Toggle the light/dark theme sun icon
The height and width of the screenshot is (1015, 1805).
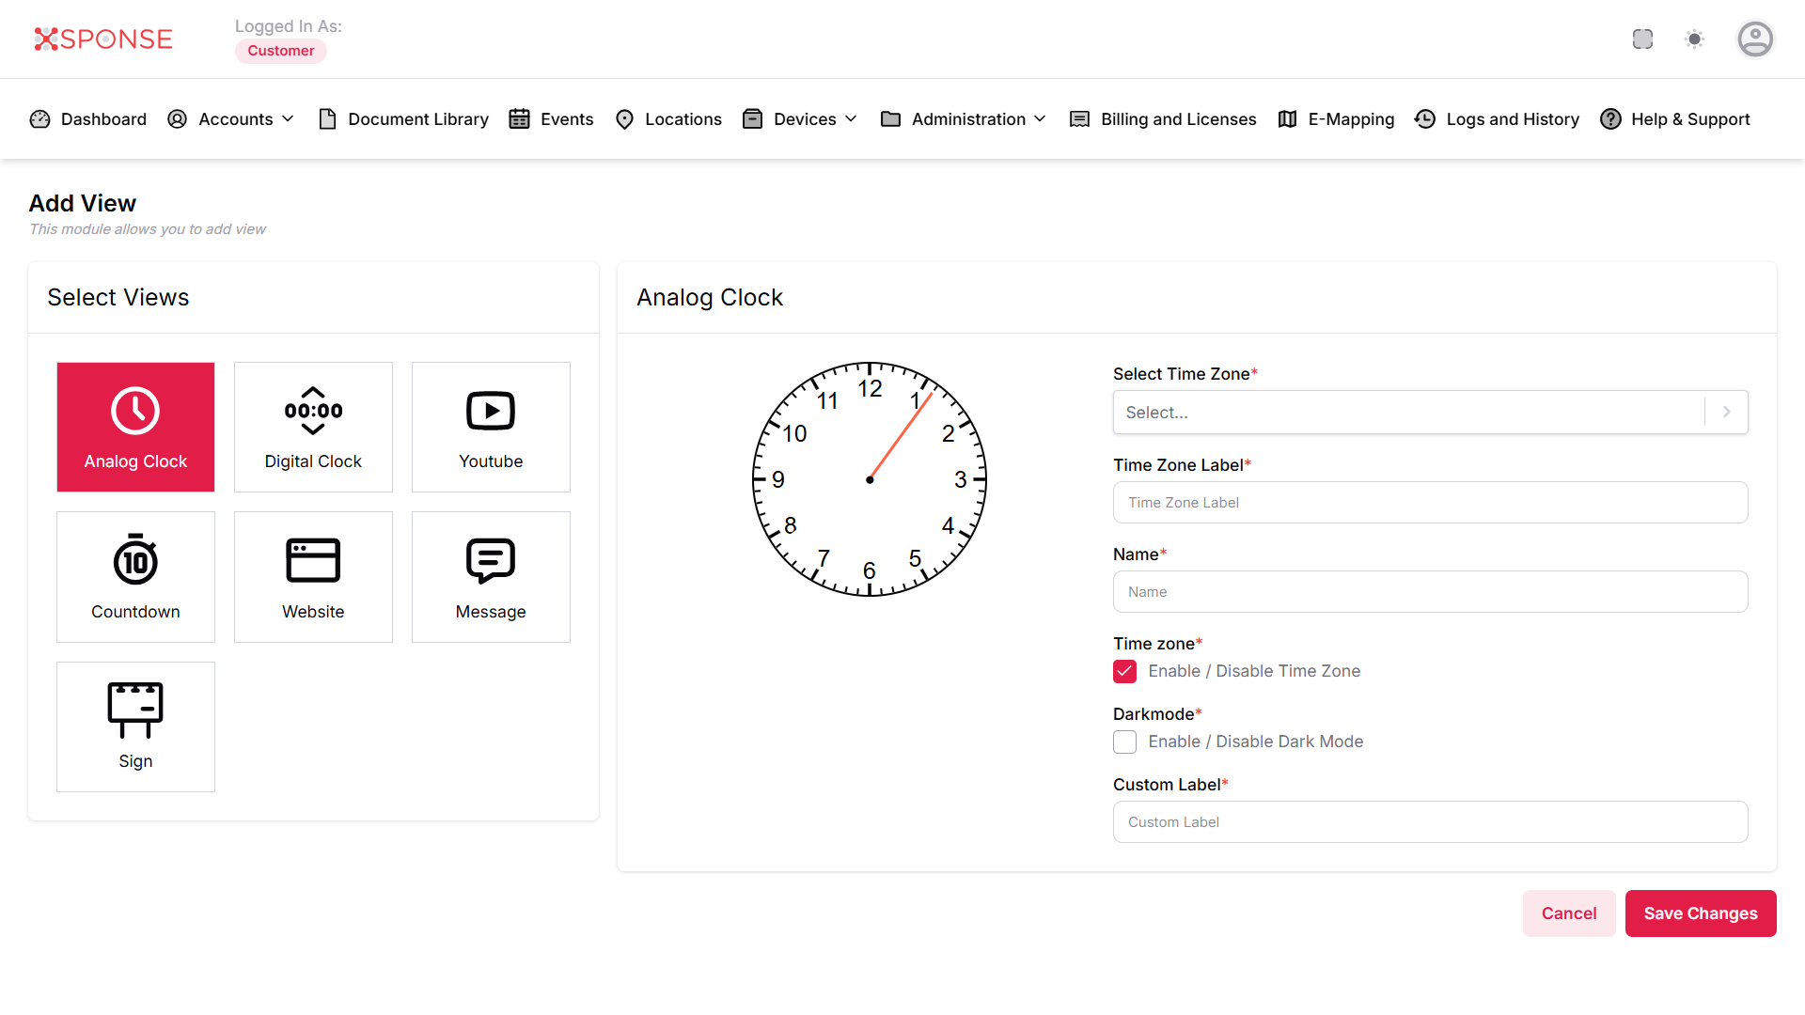1694,39
